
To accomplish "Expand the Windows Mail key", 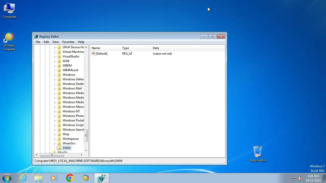I will 55,88.
